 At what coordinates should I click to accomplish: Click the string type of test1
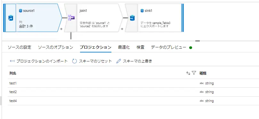pos(209,83)
